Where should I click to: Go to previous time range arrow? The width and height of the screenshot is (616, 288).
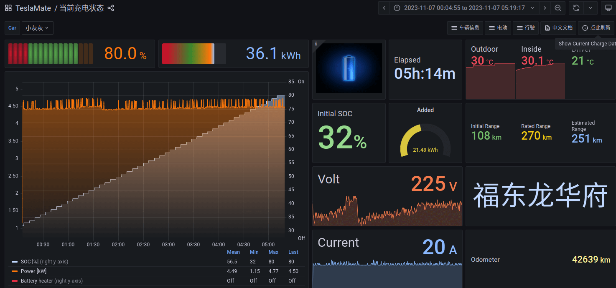pos(384,8)
